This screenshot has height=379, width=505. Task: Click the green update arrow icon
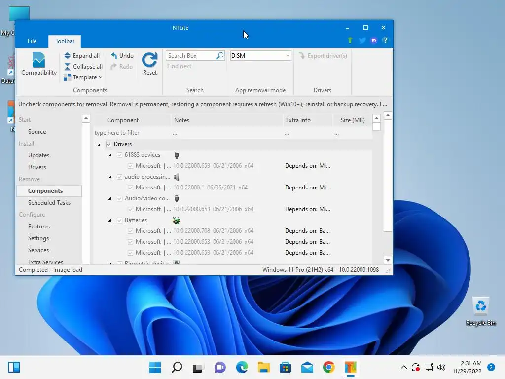[350, 40]
